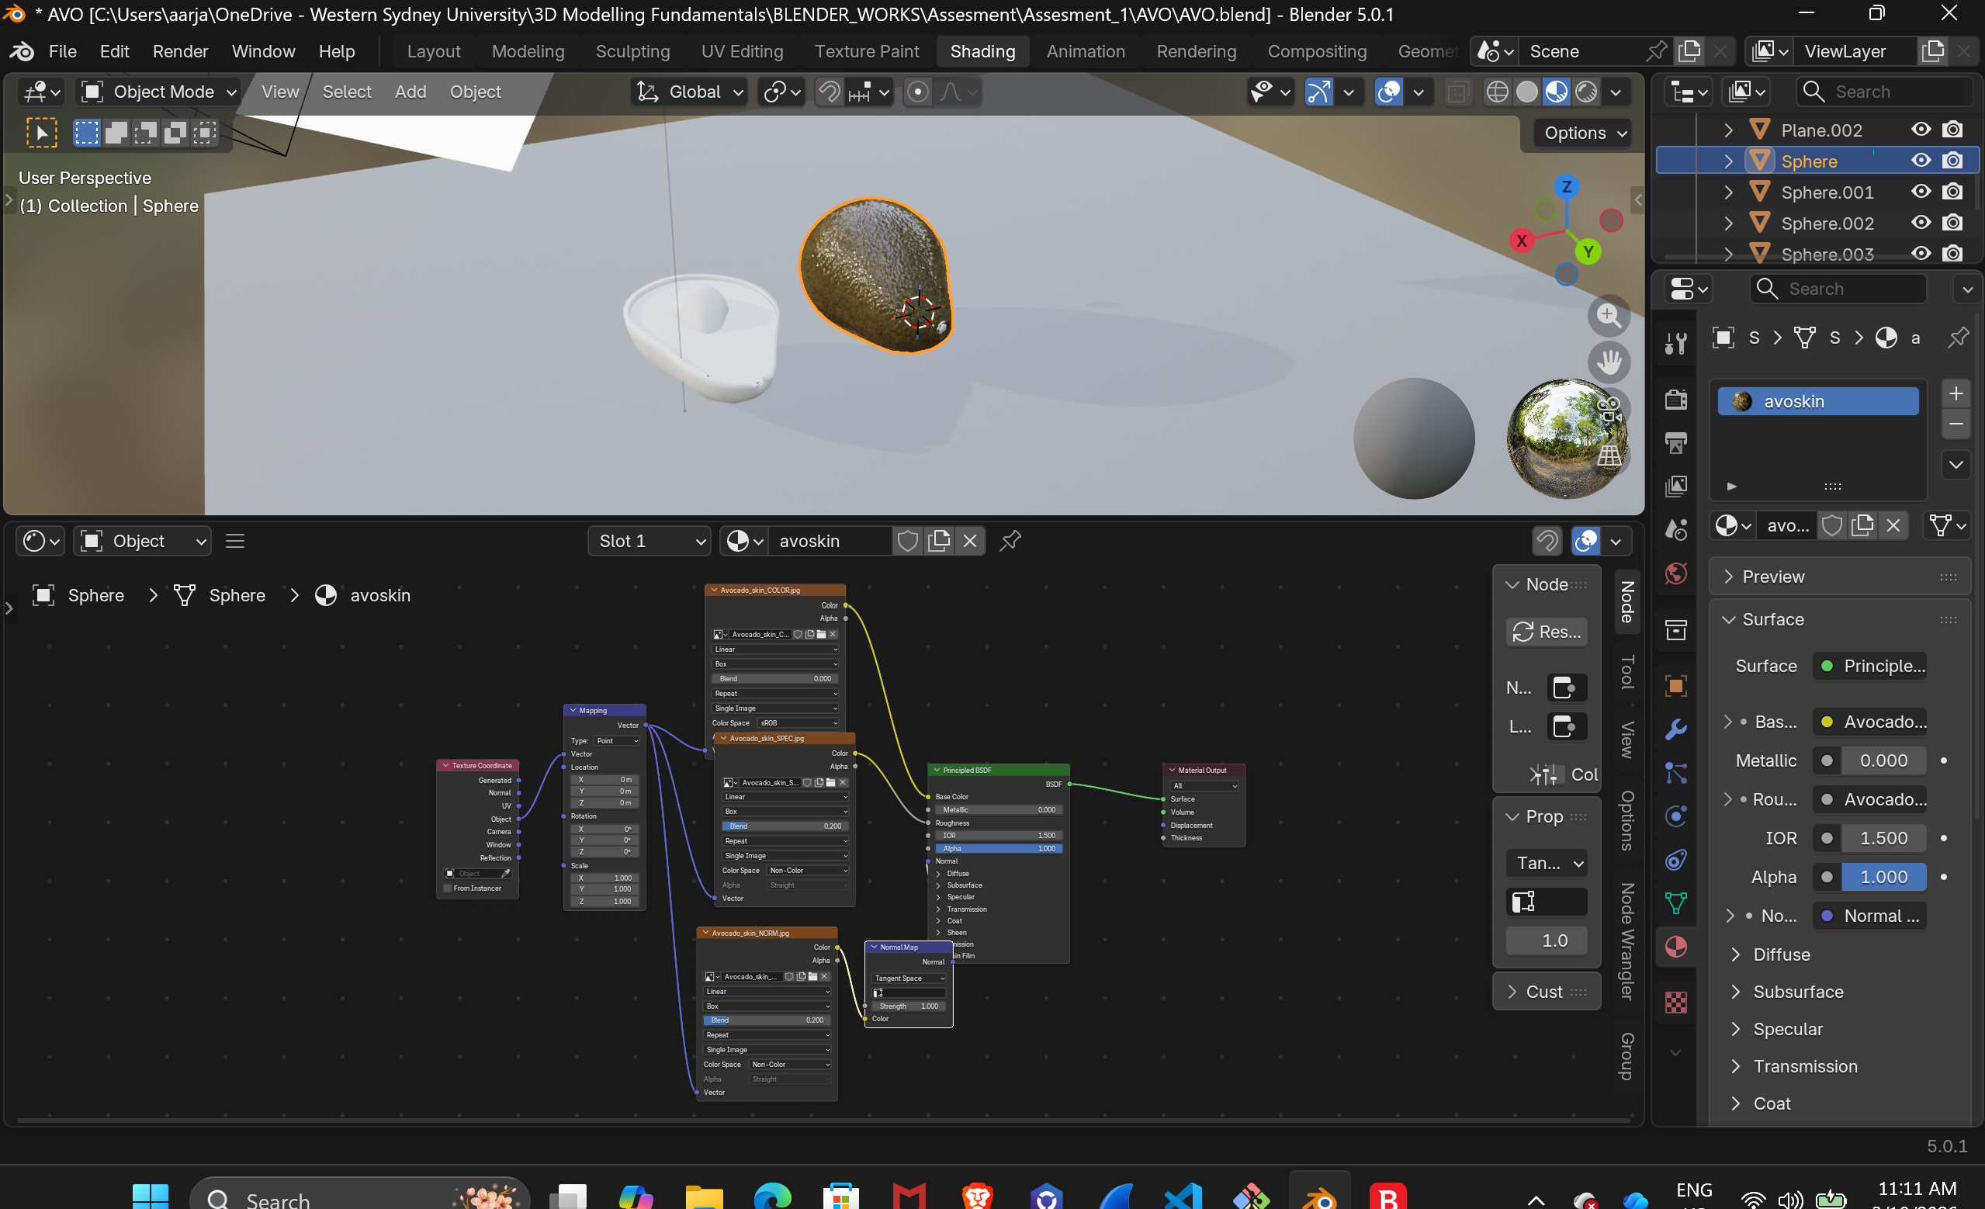Add a new material slot with plus

1956,393
